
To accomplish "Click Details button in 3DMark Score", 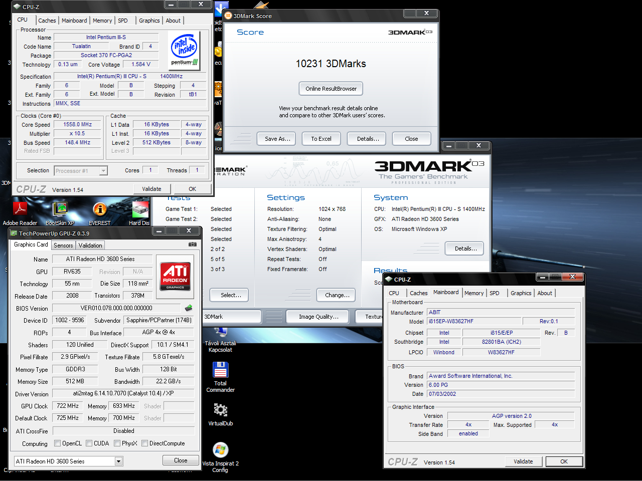I will point(366,139).
